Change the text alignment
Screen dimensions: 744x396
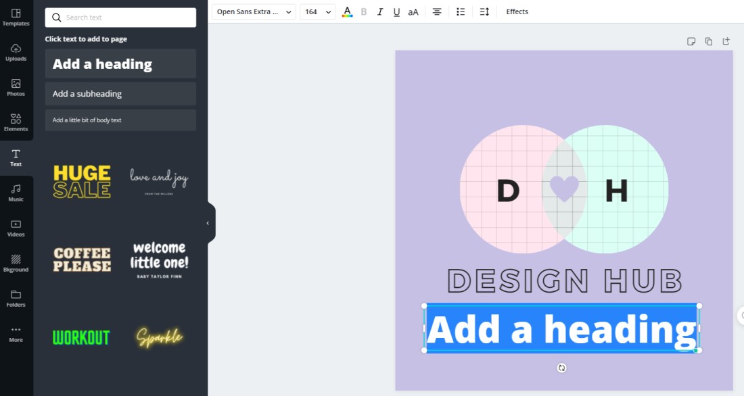click(437, 12)
